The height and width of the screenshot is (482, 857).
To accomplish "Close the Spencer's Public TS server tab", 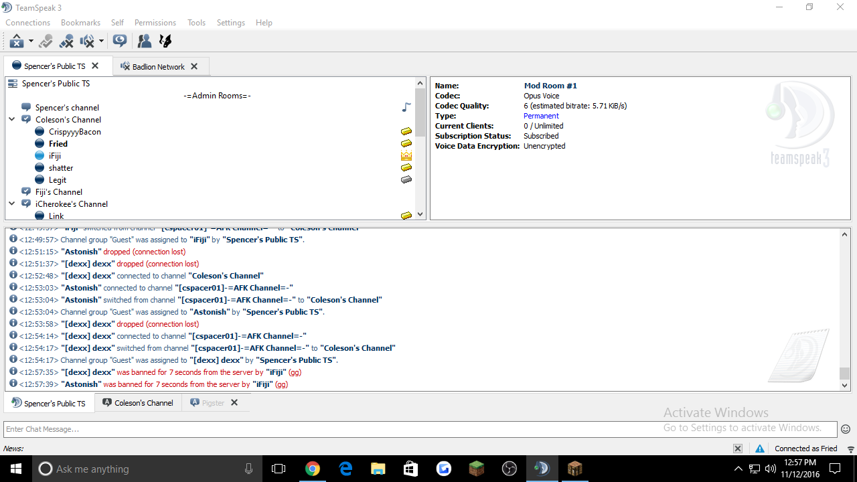I will pos(95,66).
